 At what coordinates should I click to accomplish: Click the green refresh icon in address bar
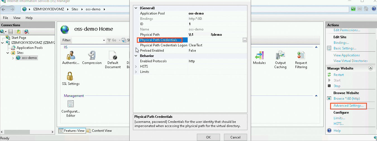(x=353, y=9)
